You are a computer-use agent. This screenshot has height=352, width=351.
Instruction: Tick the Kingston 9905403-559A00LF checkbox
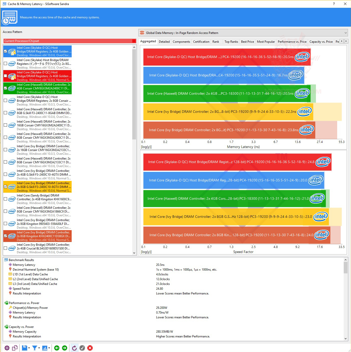pyautogui.click(x=6, y=224)
